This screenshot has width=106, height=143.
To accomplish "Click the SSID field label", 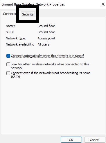I will click(10, 32).
